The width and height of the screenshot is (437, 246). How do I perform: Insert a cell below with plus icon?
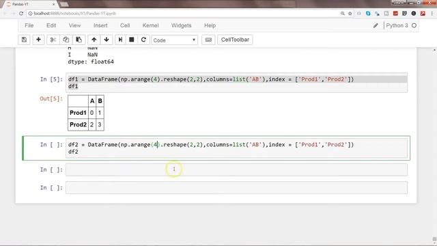38,40
